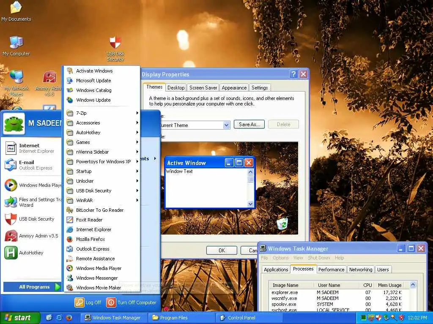This screenshot has height=324, width=433.
Task: Open Performance tab in Task Manager
Action: point(331,270)
